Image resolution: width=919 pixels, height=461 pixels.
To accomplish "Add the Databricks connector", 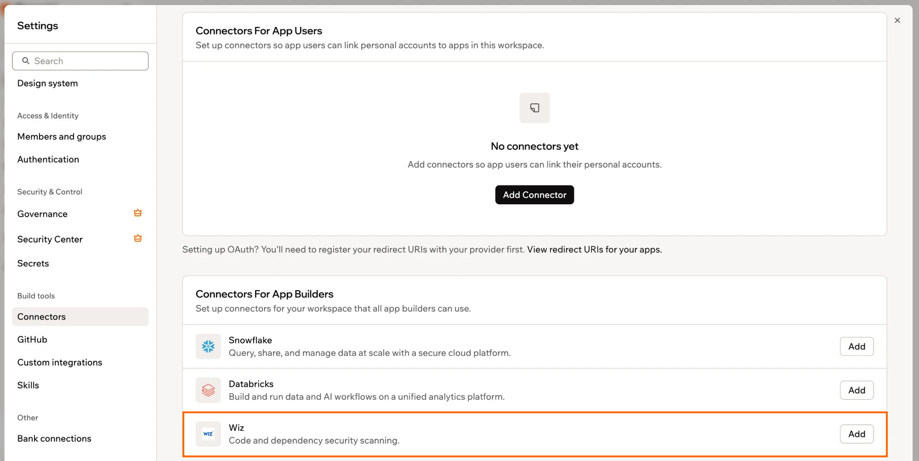I will (x=857, y=390).
